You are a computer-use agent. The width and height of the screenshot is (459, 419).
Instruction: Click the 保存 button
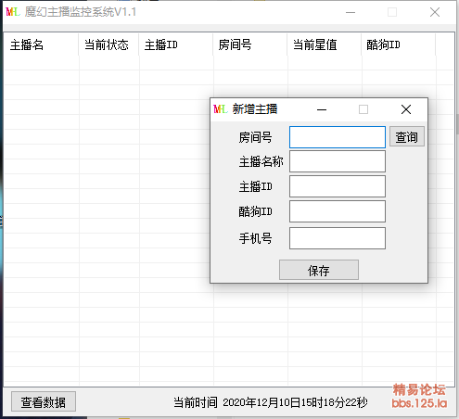point(319,270)
